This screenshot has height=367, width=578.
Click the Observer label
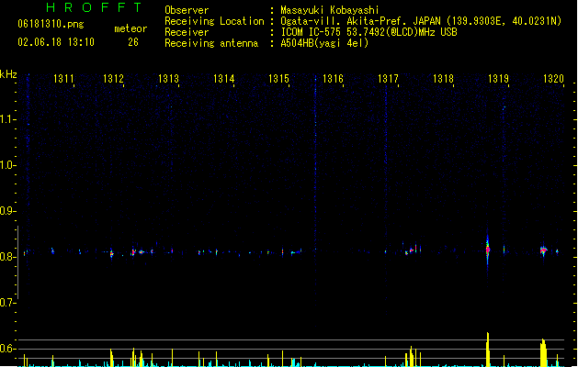pos(187,10)
